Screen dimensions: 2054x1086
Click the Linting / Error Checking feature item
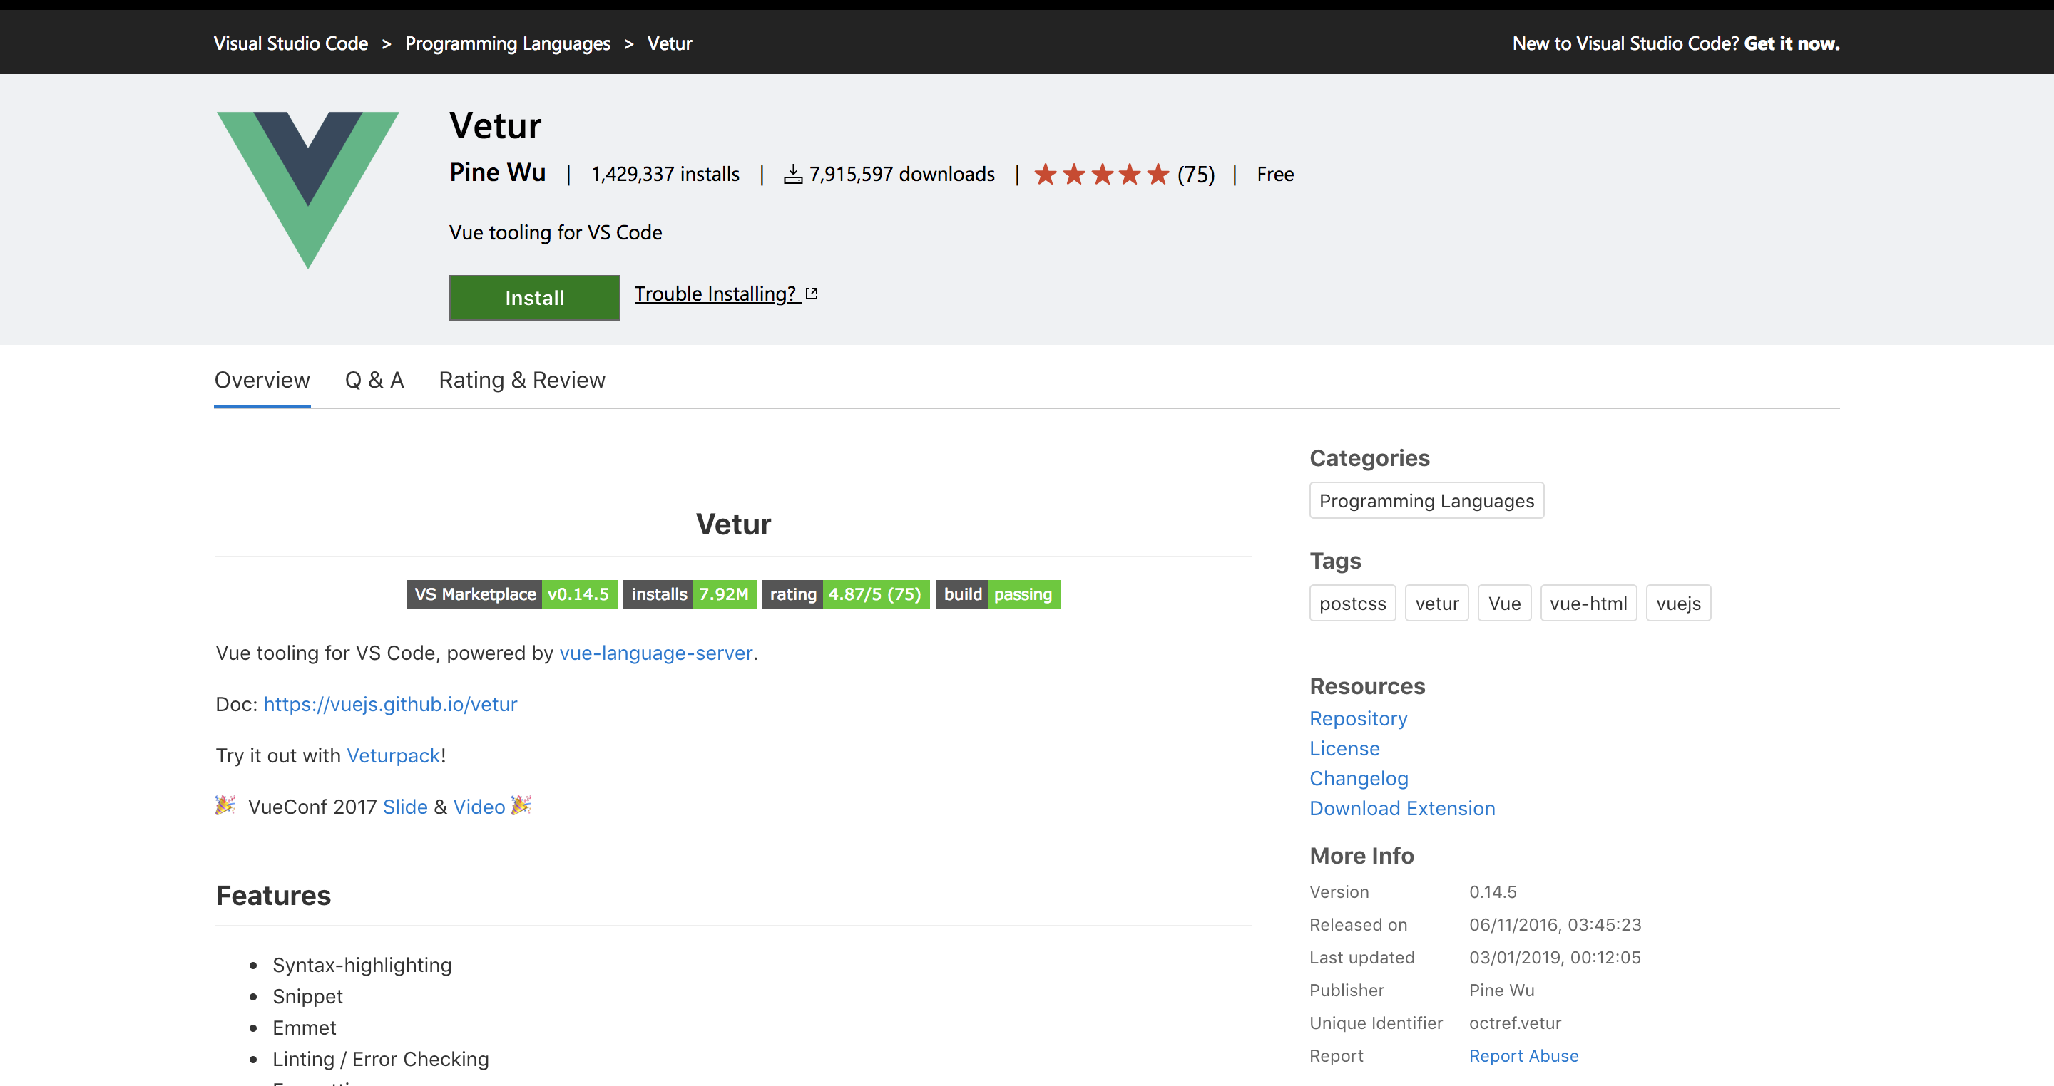coord(380,1060)
